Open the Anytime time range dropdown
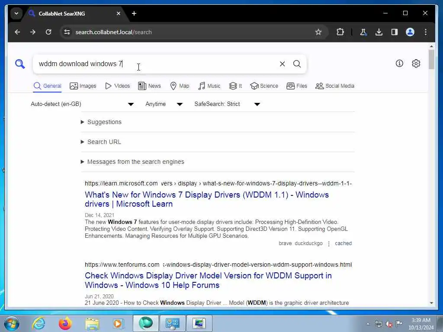Viewport: 443px width, 332px height. [164, 104]
